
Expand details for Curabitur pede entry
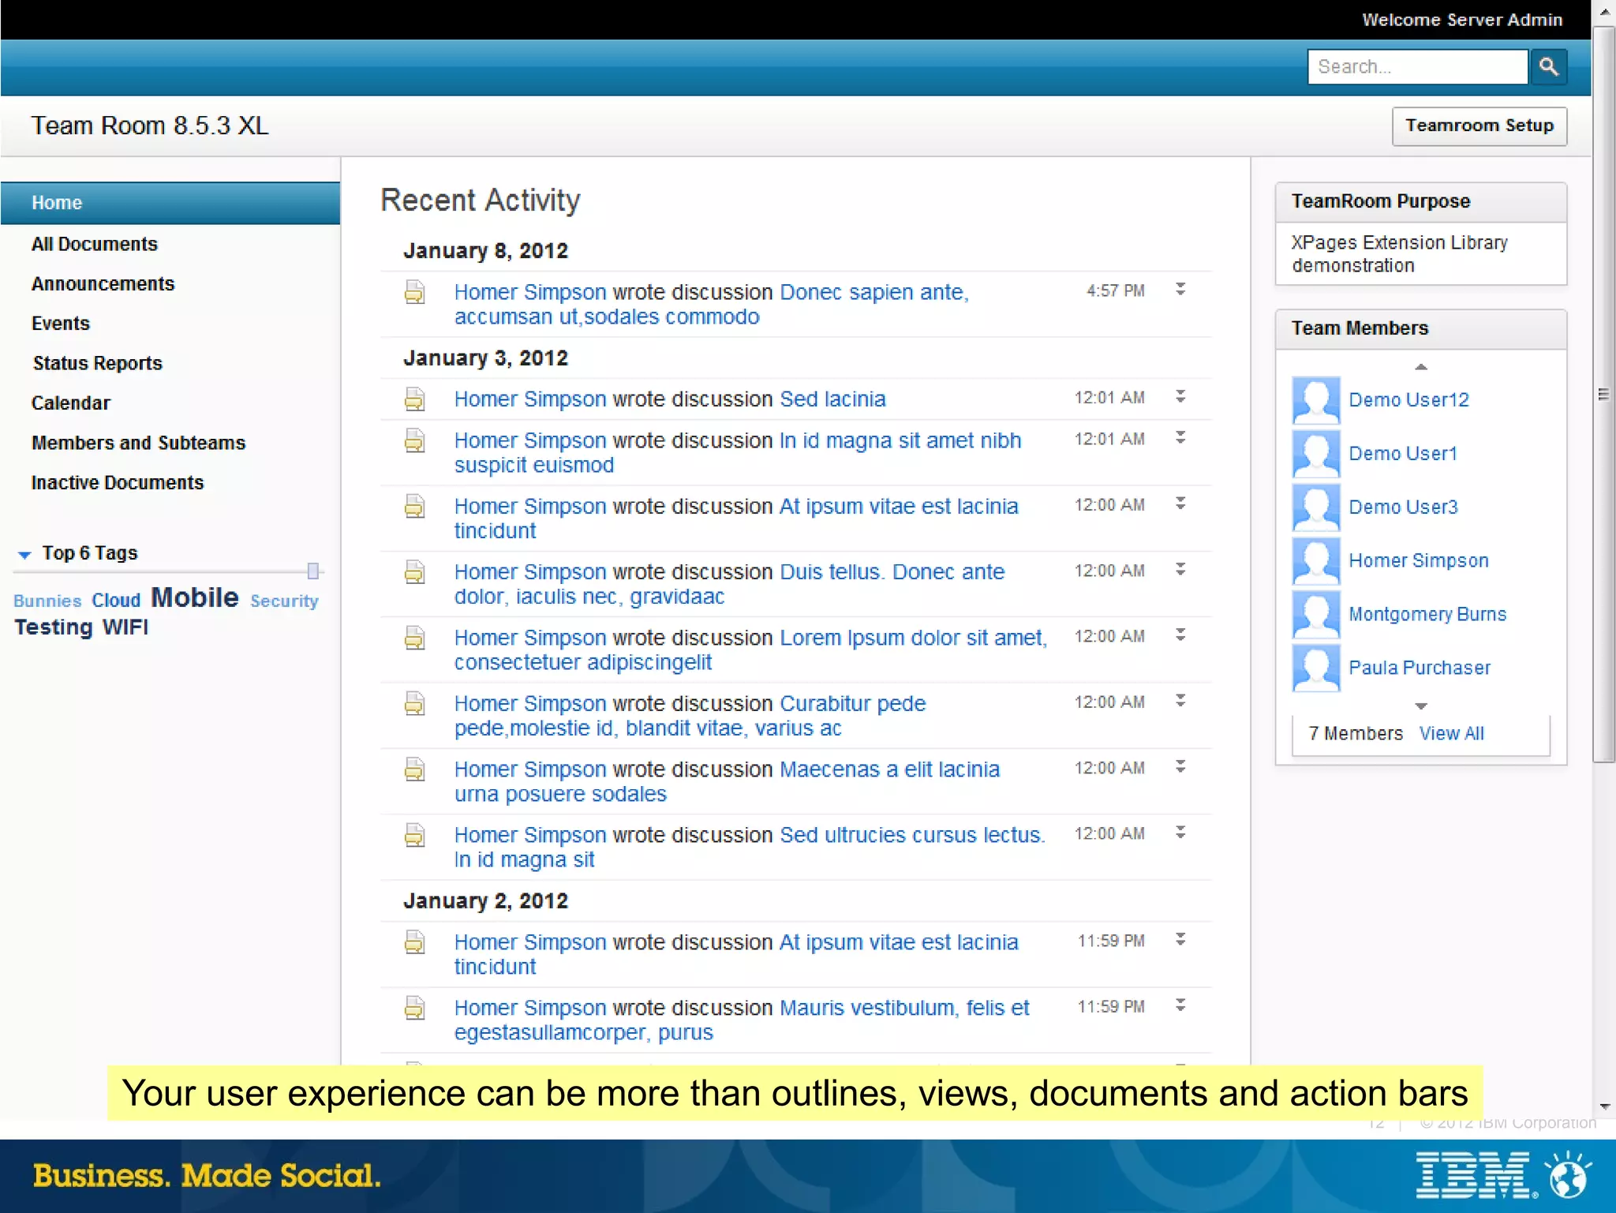(x=1180, y=701)
